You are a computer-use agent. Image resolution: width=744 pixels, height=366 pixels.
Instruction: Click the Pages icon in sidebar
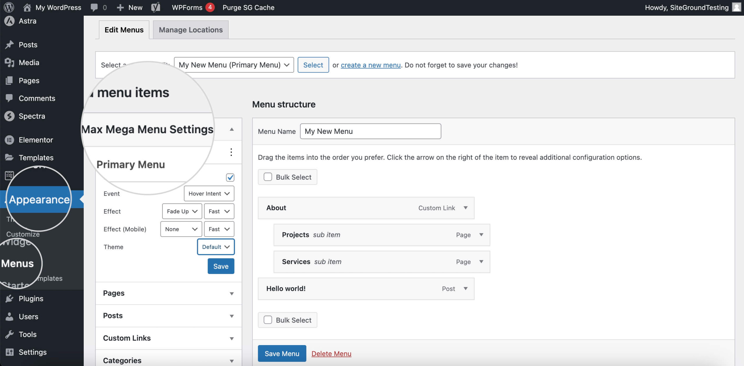9,80
